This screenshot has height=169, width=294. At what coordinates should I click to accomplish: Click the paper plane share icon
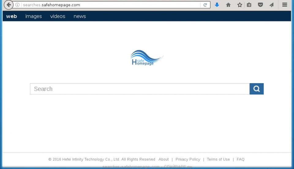pos(271,5)
